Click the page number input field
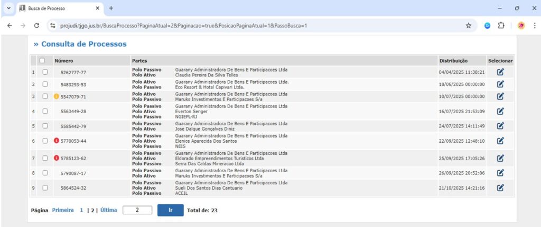The height and width of the screenshot is (227, 541). point(137,210)
